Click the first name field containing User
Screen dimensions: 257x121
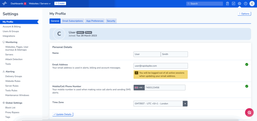point(147,54)
